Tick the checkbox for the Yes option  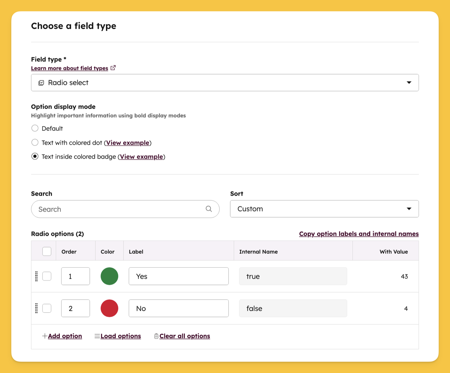point(47,276)
